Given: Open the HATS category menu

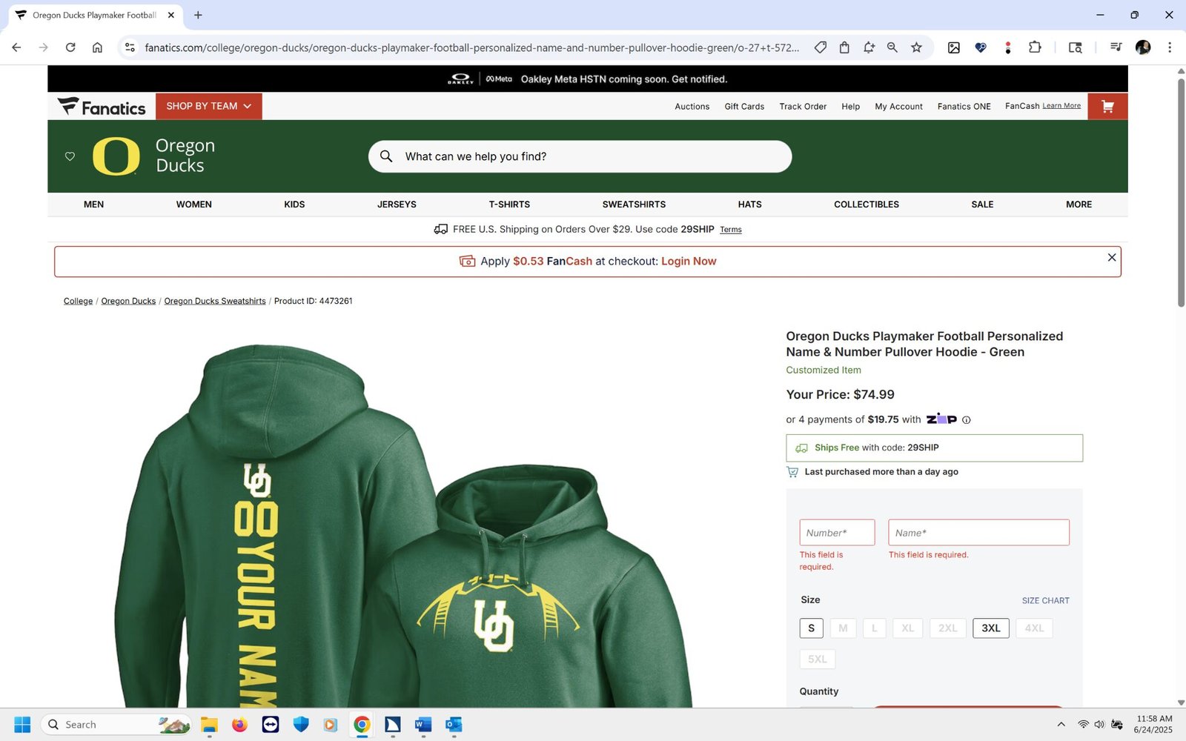Looking at the screenshot, I should coord(749,205).
